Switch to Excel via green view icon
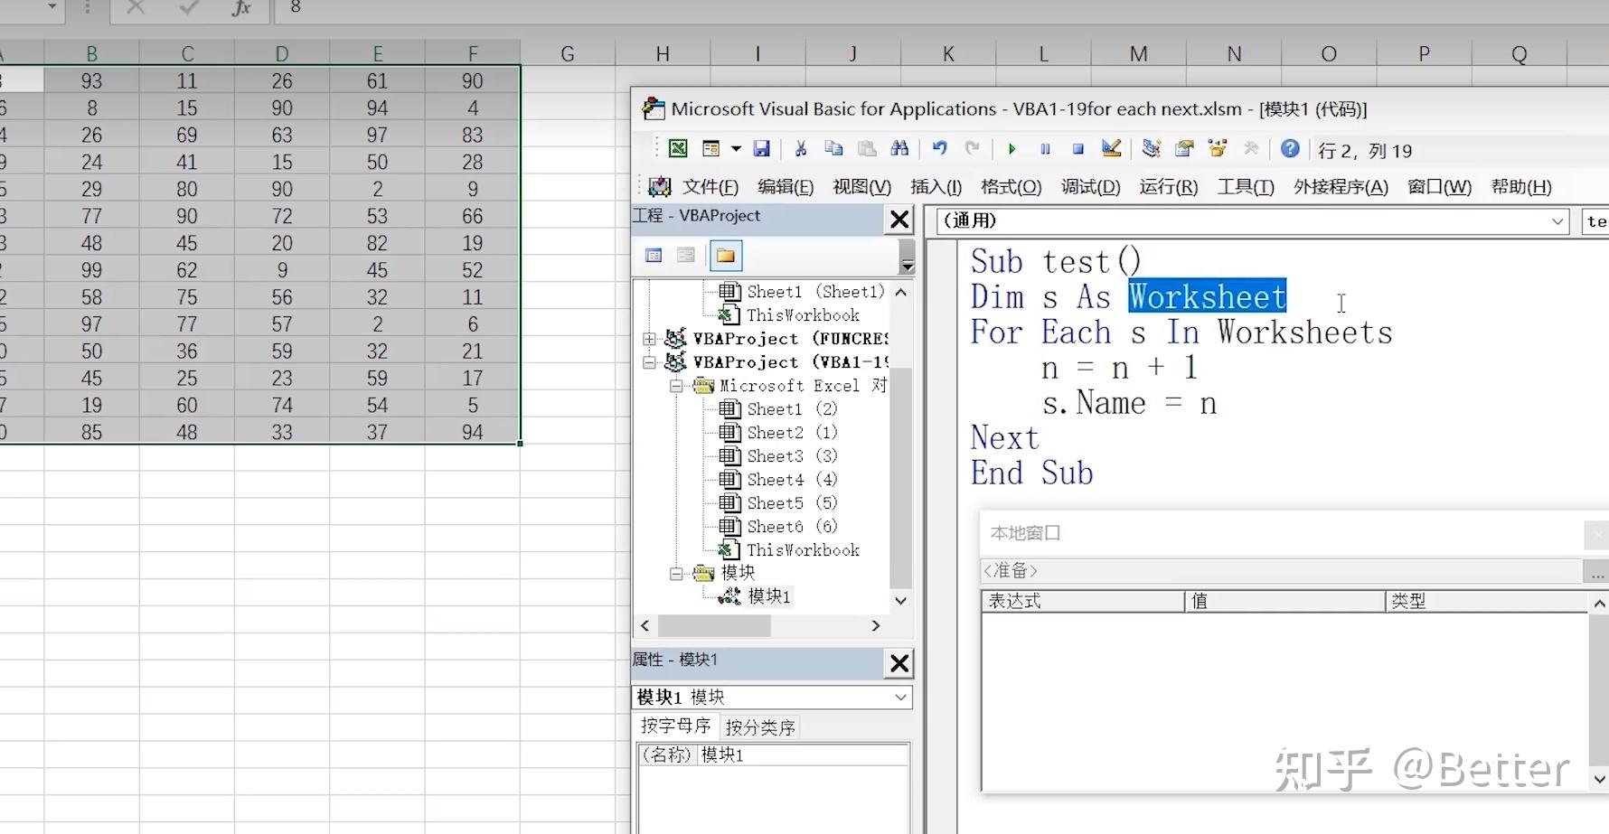 click(x=677, y=149)
